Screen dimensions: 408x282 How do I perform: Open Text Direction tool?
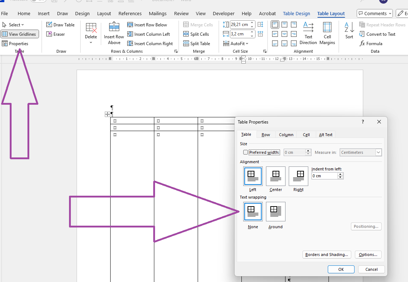click(308, 33)
